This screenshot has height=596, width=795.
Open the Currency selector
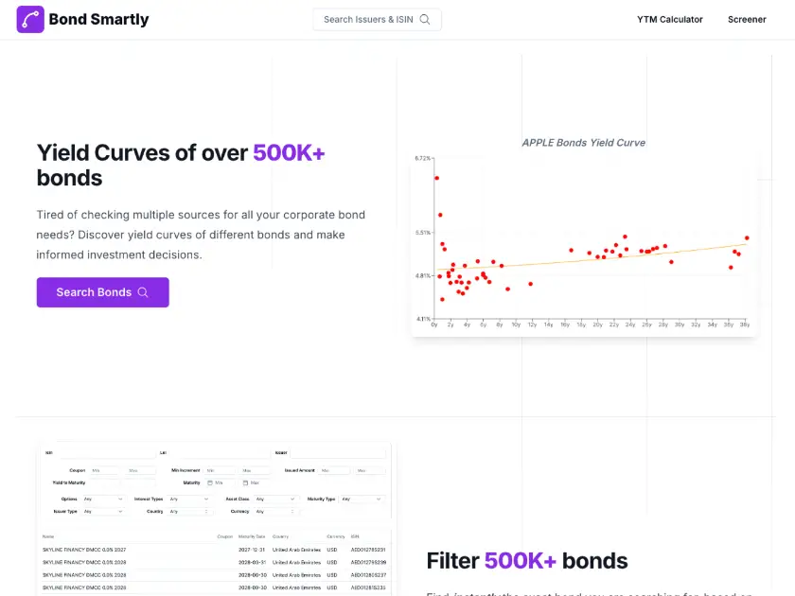click(274, 511)
